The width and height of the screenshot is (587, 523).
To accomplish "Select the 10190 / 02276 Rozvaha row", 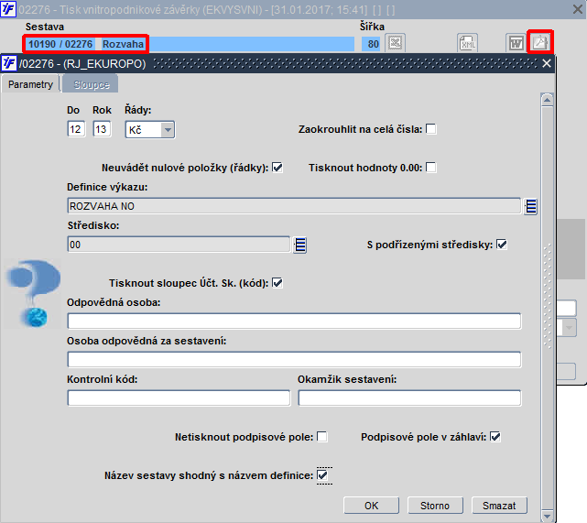I will click(189, 44).
